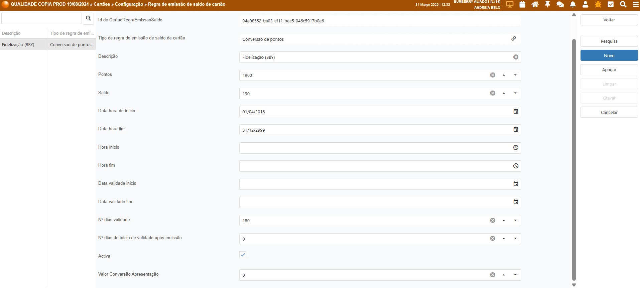
Task: Click the form vertical scrollbar thumb
Action: pyautogui.click(x=574, y=160)
